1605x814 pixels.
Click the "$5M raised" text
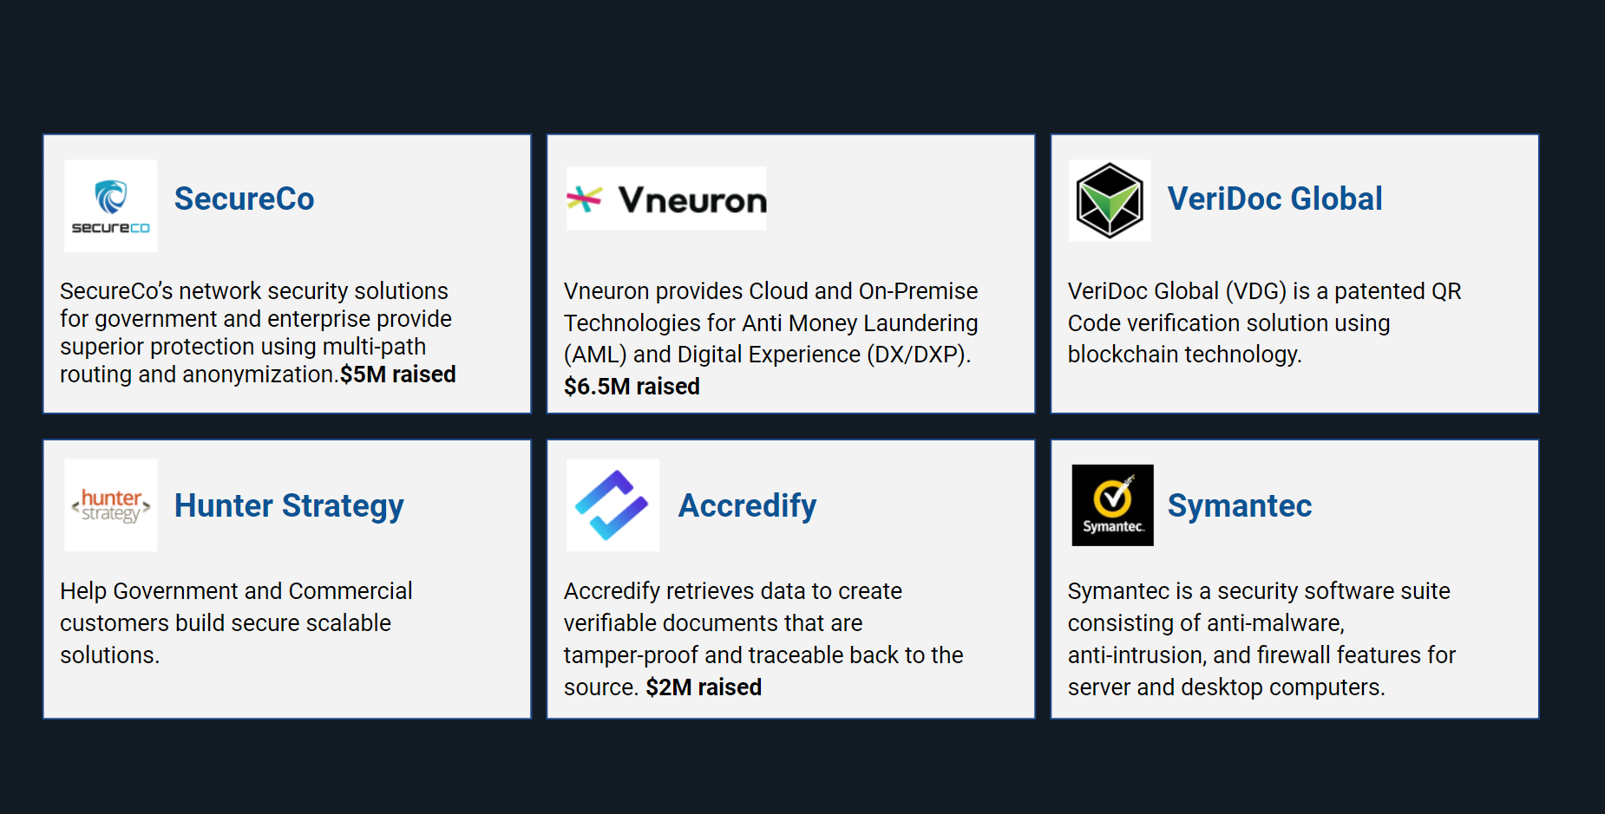398,374
